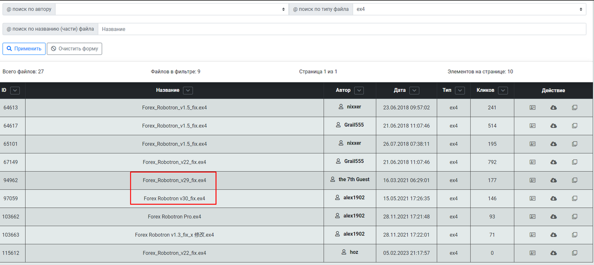Image resolution: width=594 pixels, height=265 pixels.
Task: Focus the file name search field
Action: pos(342,29)
